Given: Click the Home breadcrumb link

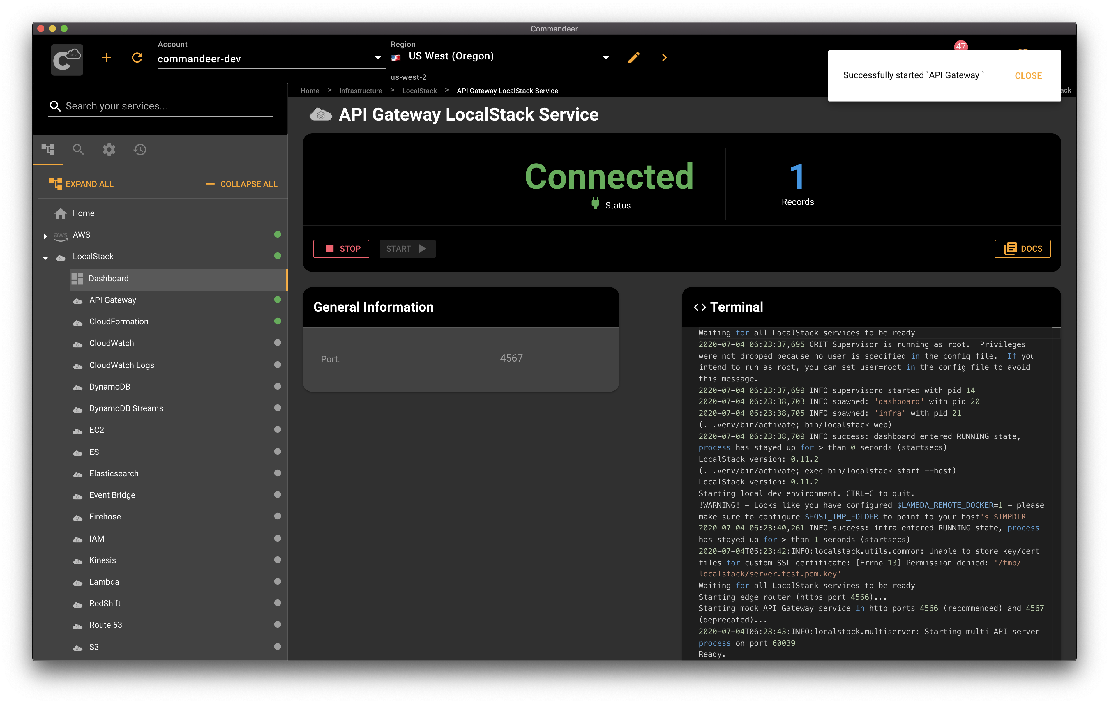Looking at the screenshot, I should coord(310,91).
